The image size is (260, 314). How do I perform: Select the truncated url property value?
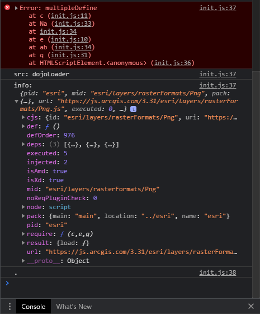(x=141, y=252)
